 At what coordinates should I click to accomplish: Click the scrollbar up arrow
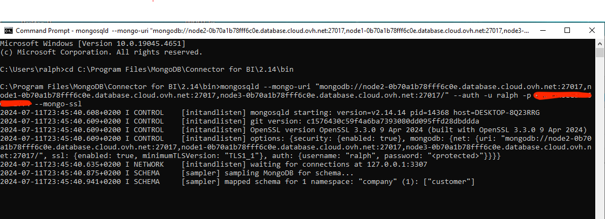(599, 43)
